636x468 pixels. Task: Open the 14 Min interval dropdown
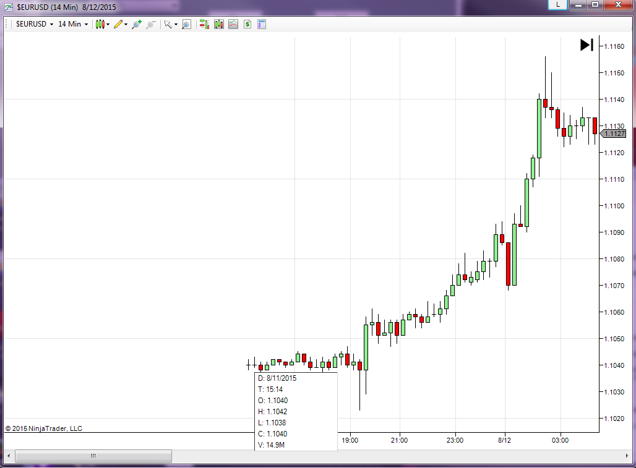click(73, 24)
